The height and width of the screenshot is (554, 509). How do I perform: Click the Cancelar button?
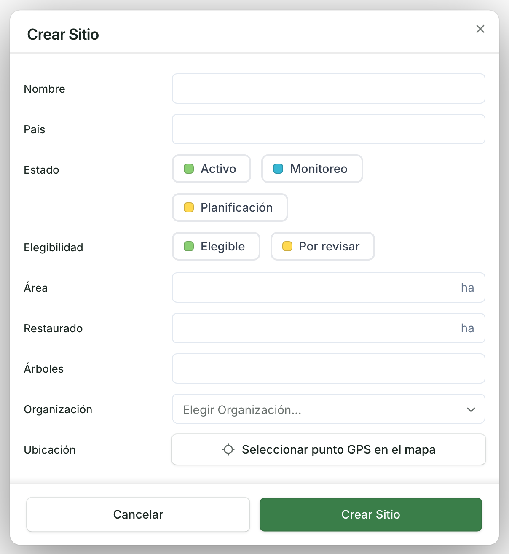(138, 514)
